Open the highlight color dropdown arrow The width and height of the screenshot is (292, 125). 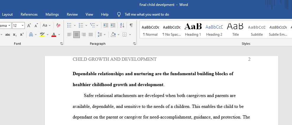click(x=48, y=34)
